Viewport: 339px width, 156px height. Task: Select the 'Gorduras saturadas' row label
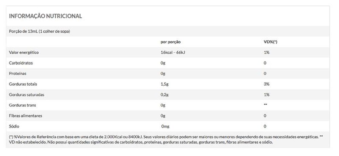(26, 94)
